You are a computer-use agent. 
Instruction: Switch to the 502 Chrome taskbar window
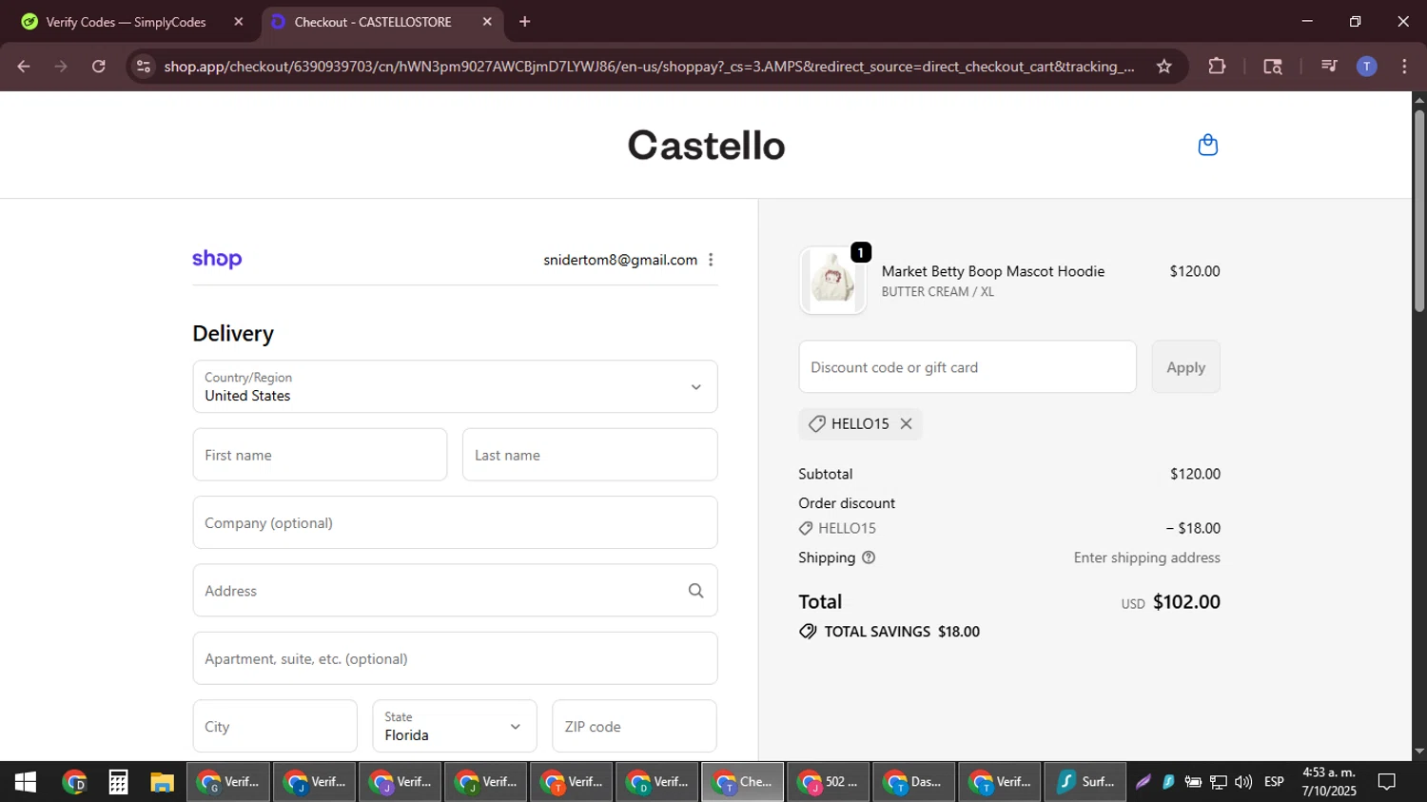coord(829,782)
